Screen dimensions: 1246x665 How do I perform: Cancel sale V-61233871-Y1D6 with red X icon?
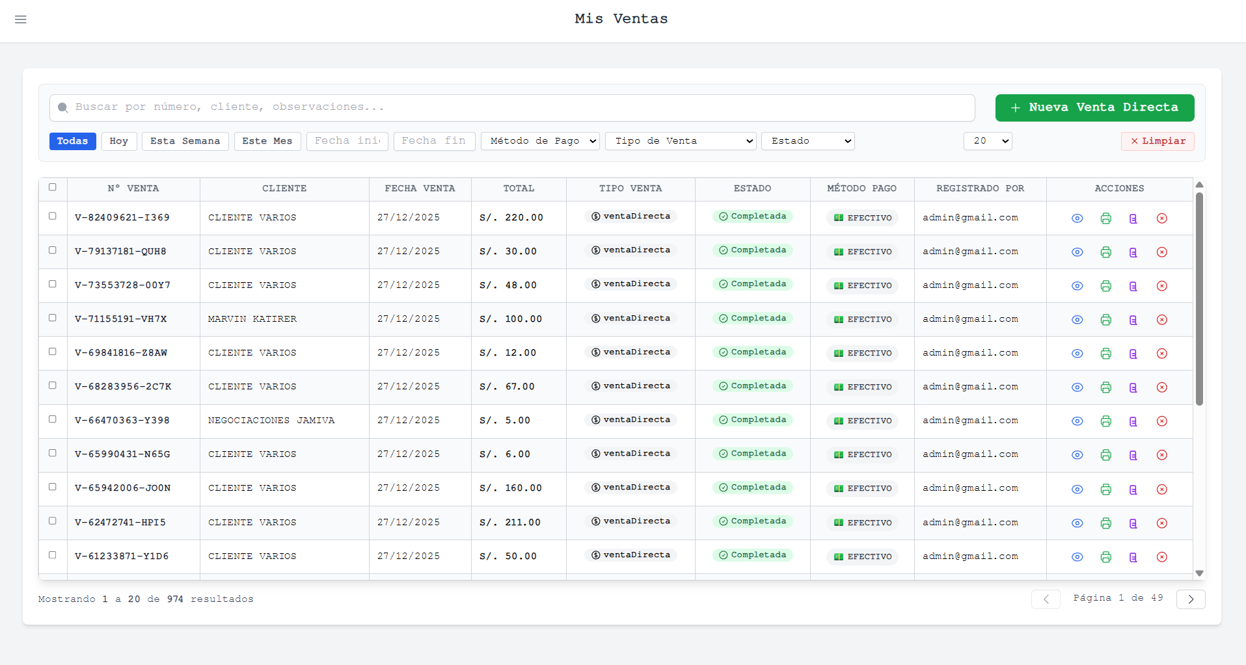(x=1162, y=557)
